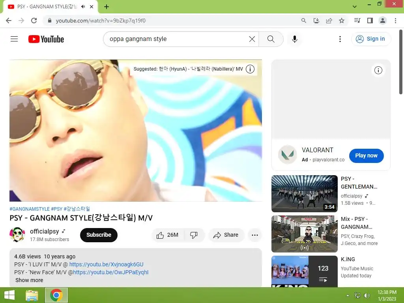Screen dimensions: 404x303
Task: Click Play now on the VALORANT ad
Action: click(366, 155)
